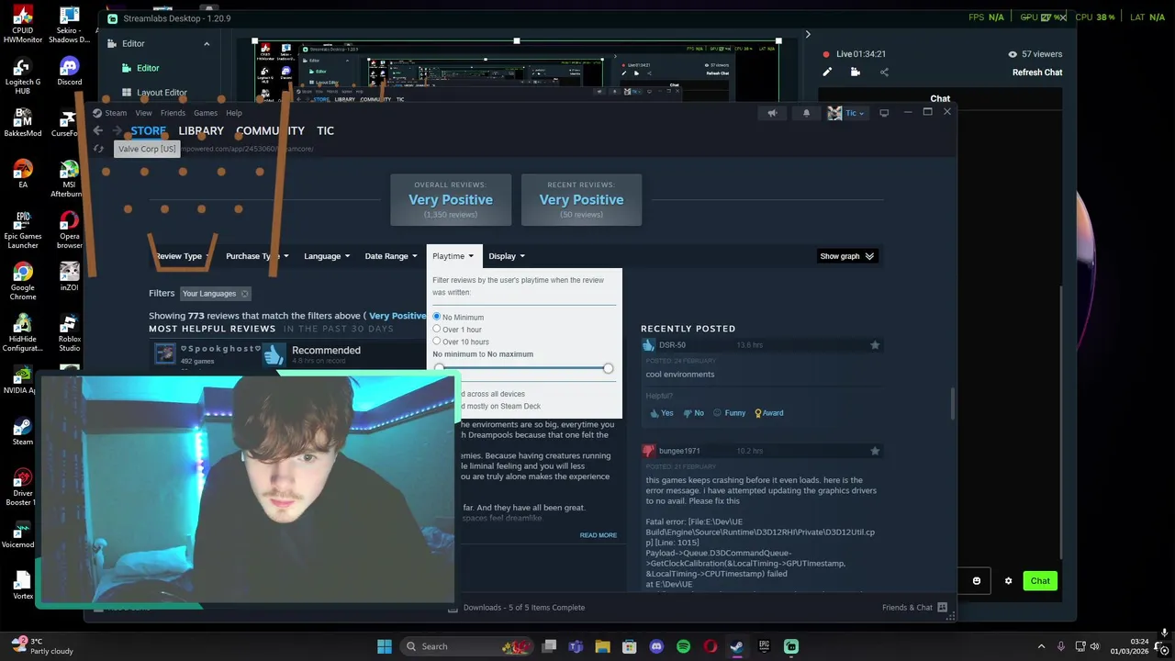Viewport: 1175px width, 661px height.
Task: Click the playtime slider minimum handle
Action: pos(439,368)
